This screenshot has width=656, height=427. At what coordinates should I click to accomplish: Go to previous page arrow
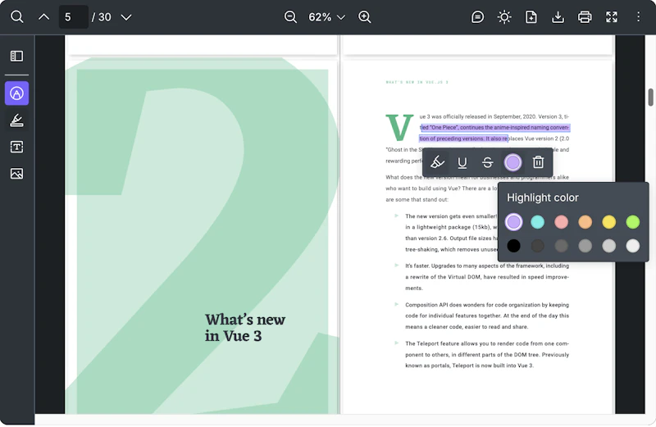44,17
